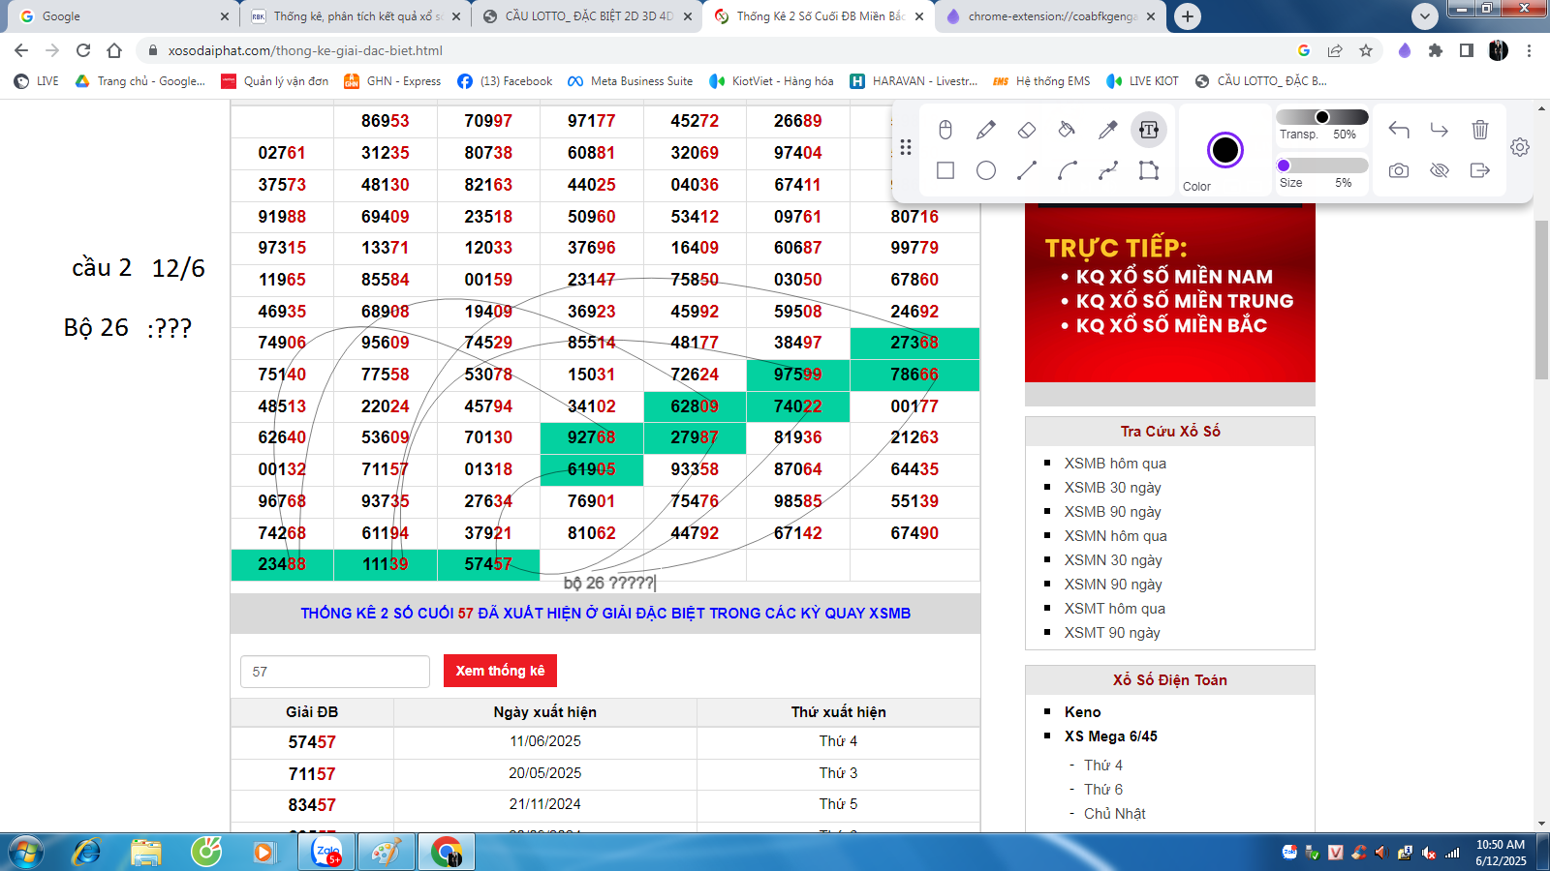Toggle the browser side panel
1550x871 pixels.
coord(1467,50)
